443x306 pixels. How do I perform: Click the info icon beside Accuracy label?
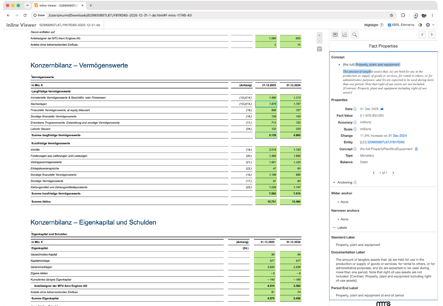click(x=355, y=122)
